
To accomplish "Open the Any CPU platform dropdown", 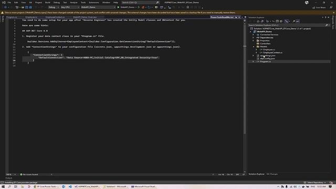I will pos(70,7).
